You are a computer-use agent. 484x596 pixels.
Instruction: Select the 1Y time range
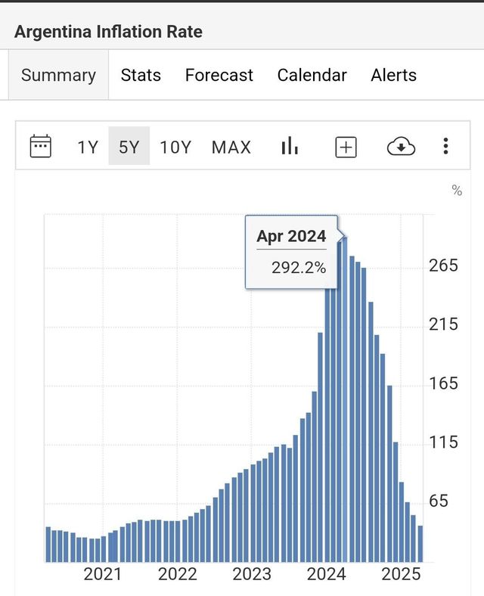coord(88,147)
